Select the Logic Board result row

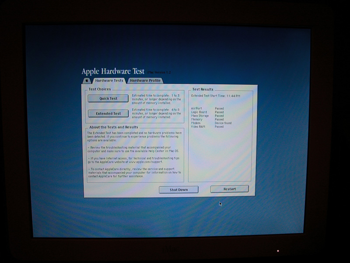click(x=207, y=112)
